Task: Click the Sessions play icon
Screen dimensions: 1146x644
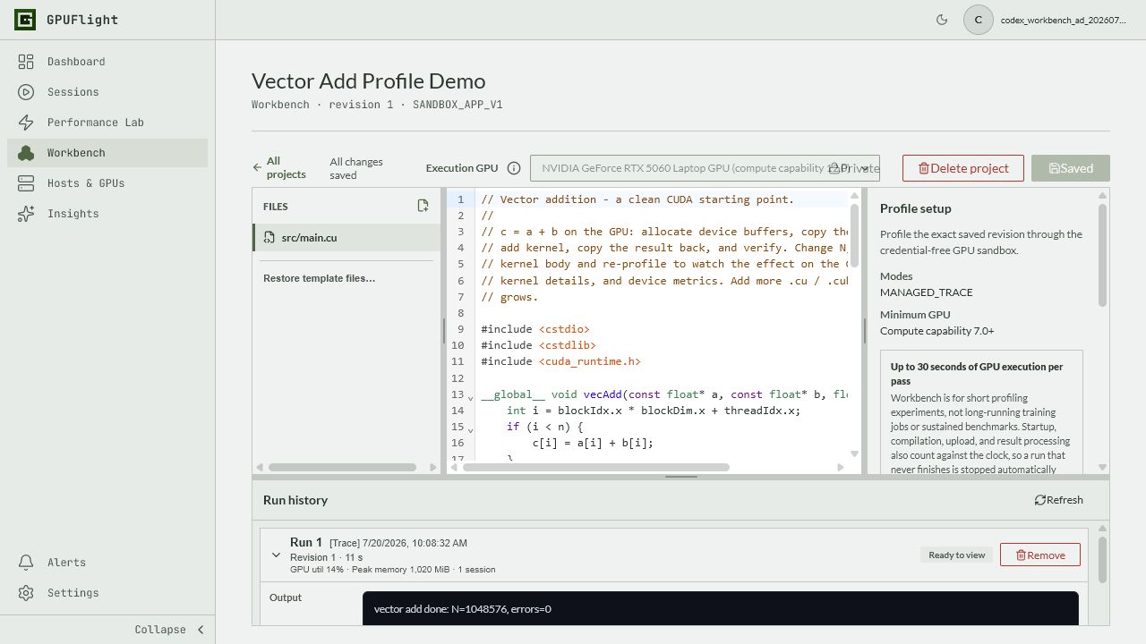Action: 26,92
